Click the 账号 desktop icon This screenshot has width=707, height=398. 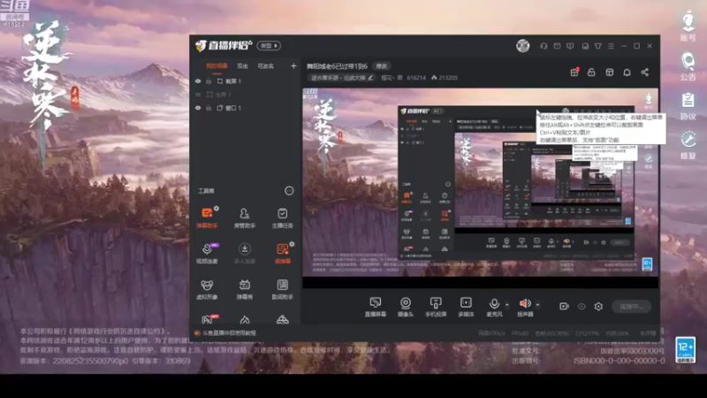[688, 27]
